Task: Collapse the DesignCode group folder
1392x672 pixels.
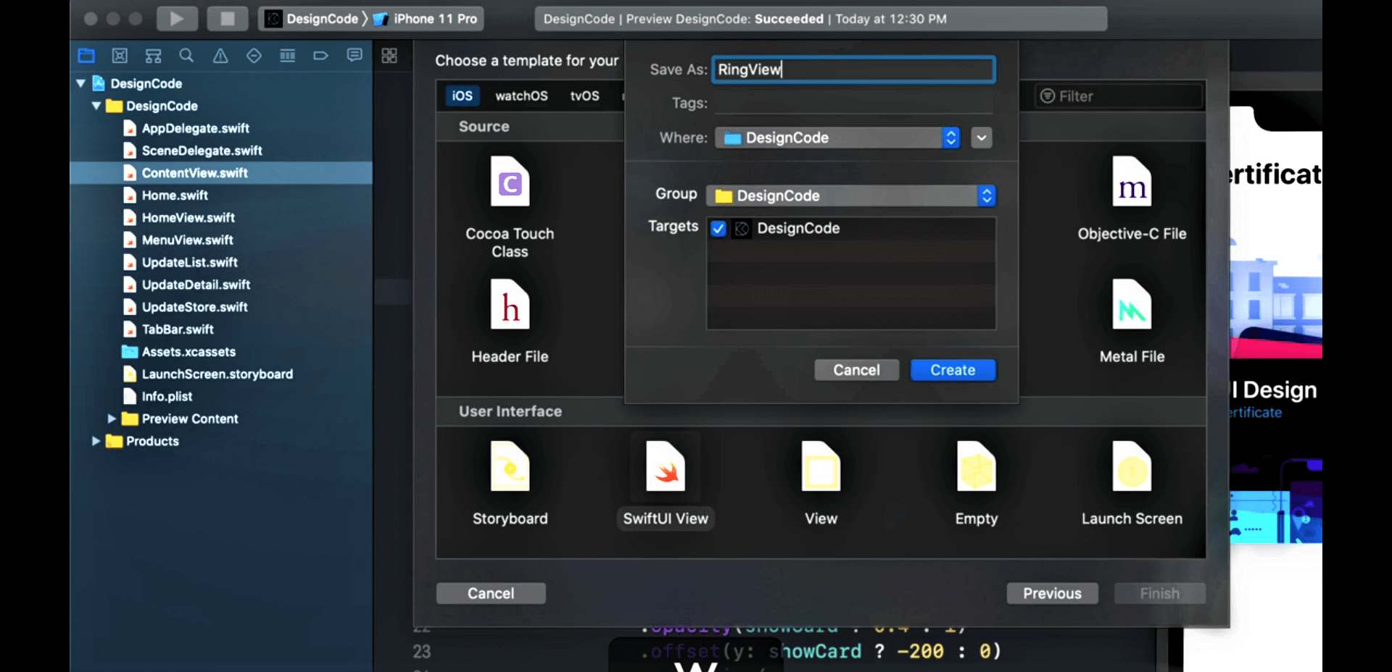Action: point(96,106)
